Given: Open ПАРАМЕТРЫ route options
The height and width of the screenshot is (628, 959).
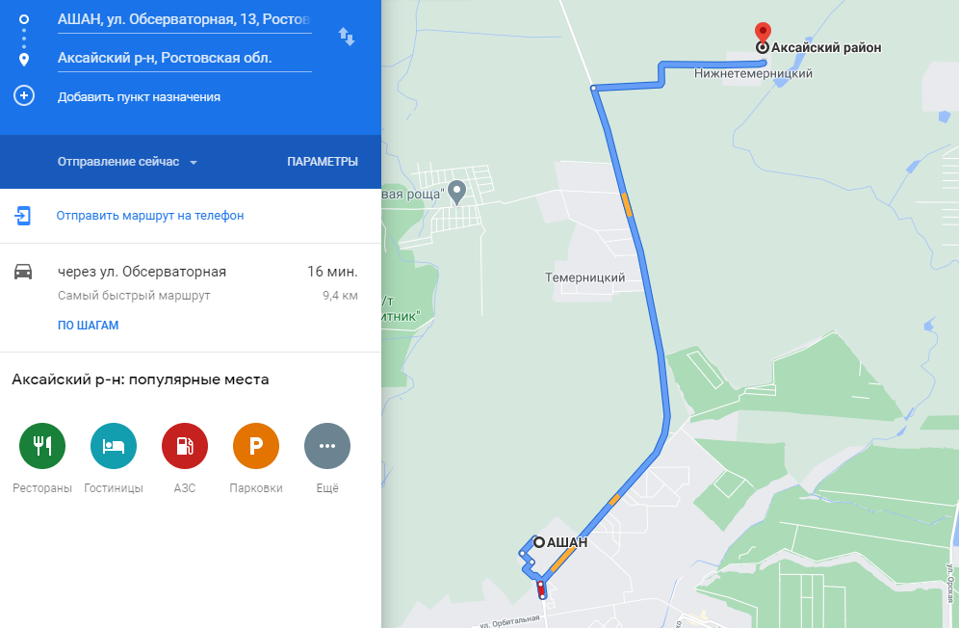Looking at the screenshot, I should pyautogui.click(x=323, y=162).
